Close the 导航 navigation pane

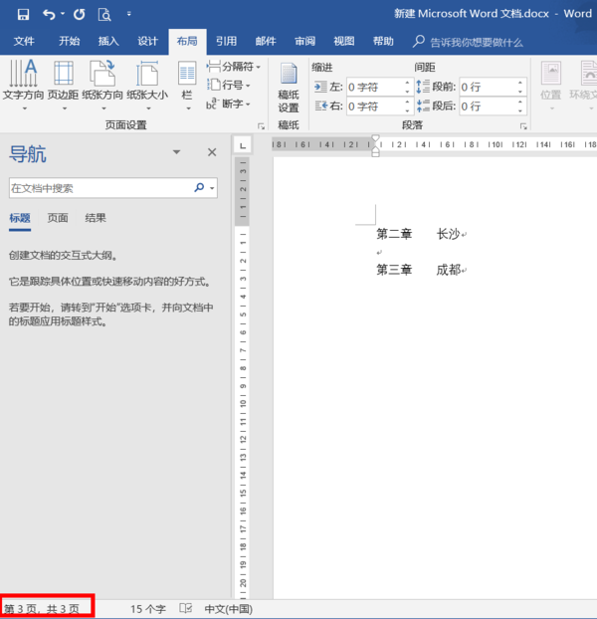[x=212, y=152]
